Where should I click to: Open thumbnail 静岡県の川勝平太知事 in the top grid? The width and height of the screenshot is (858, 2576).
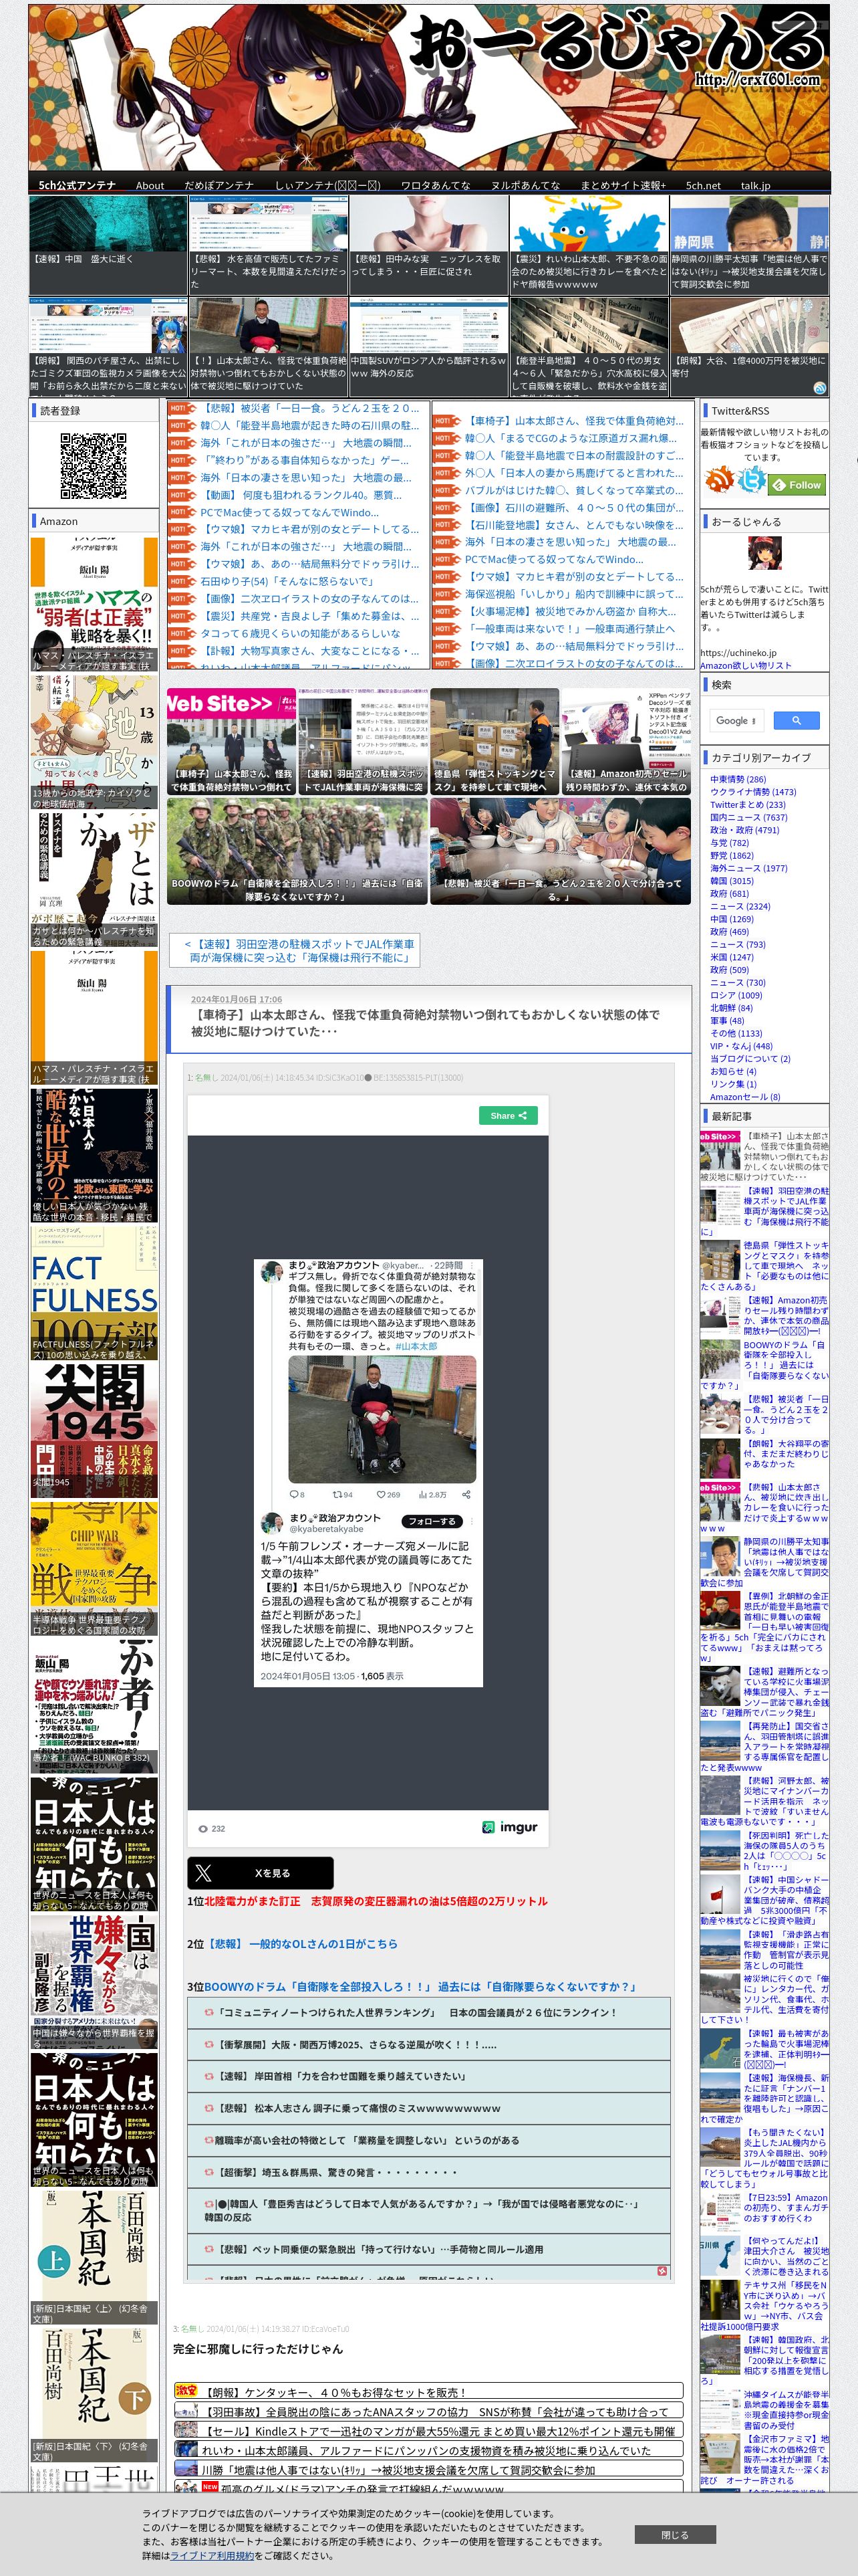[x=749, y=245]
